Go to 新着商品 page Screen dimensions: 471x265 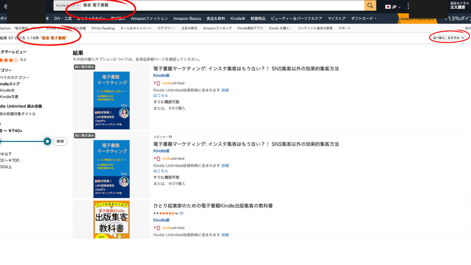[258, 19]
